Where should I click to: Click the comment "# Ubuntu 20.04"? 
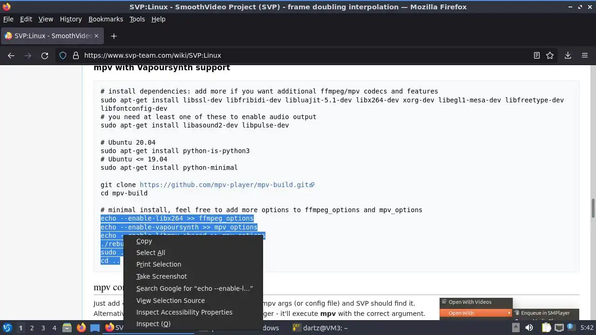tap(128, 142)
